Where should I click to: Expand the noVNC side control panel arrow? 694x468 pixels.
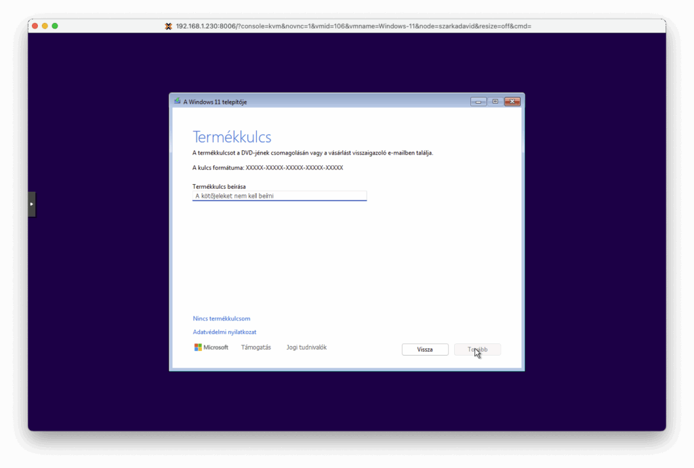[31, 204]
